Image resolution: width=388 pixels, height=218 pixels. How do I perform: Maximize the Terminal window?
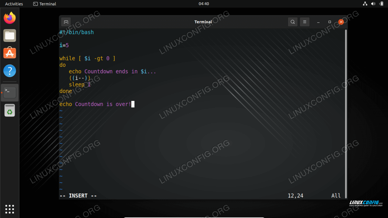[329, 22]
